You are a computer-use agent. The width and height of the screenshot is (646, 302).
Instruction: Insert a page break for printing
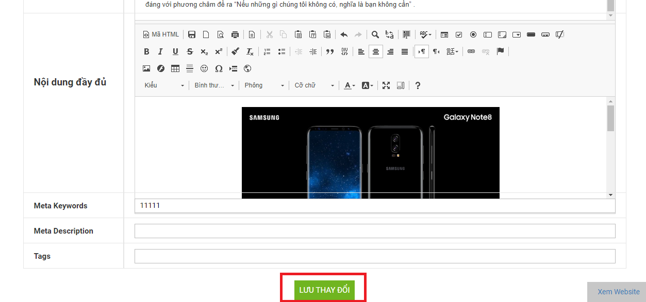click(x=233, y=68)
